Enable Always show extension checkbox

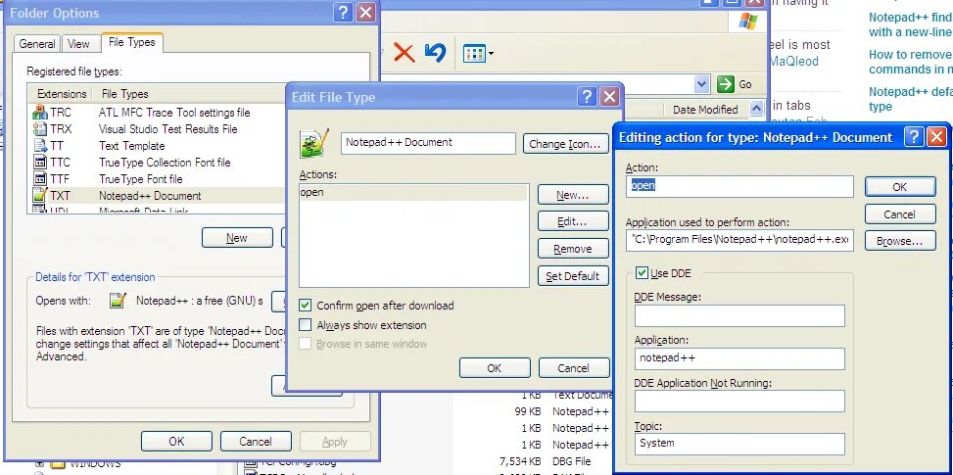tap(306, 325)
